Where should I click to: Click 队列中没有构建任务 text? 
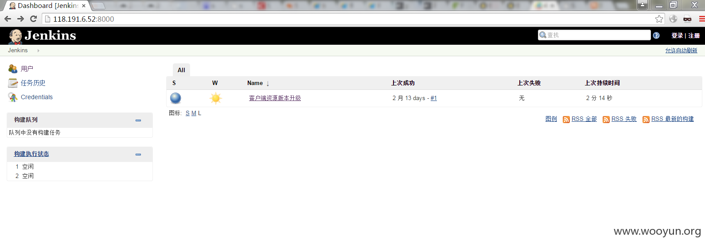[35, 133]
